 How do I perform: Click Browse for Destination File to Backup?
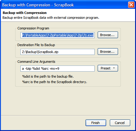pos(108,52)
